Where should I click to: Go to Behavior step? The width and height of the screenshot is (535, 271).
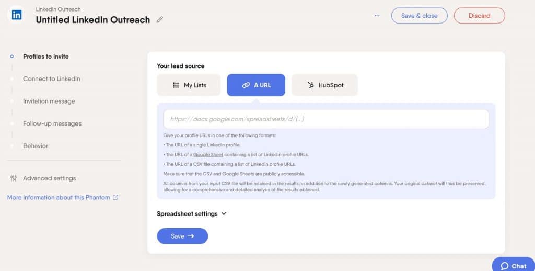pos(36,146)
